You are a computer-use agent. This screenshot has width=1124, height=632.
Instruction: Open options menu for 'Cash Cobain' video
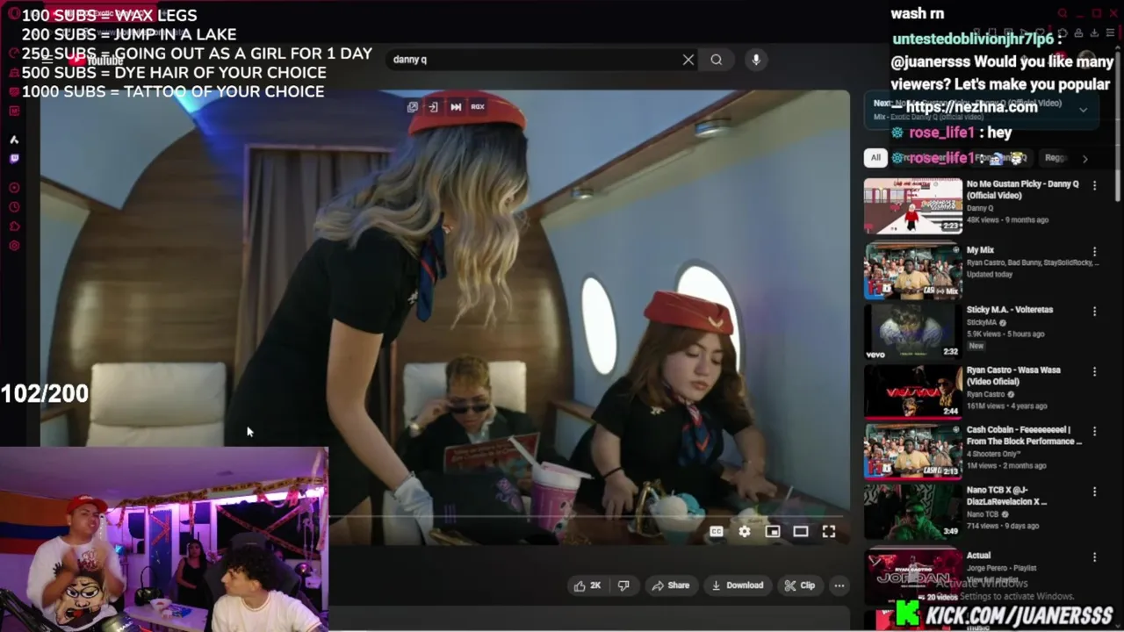[x=1094, y=431]
